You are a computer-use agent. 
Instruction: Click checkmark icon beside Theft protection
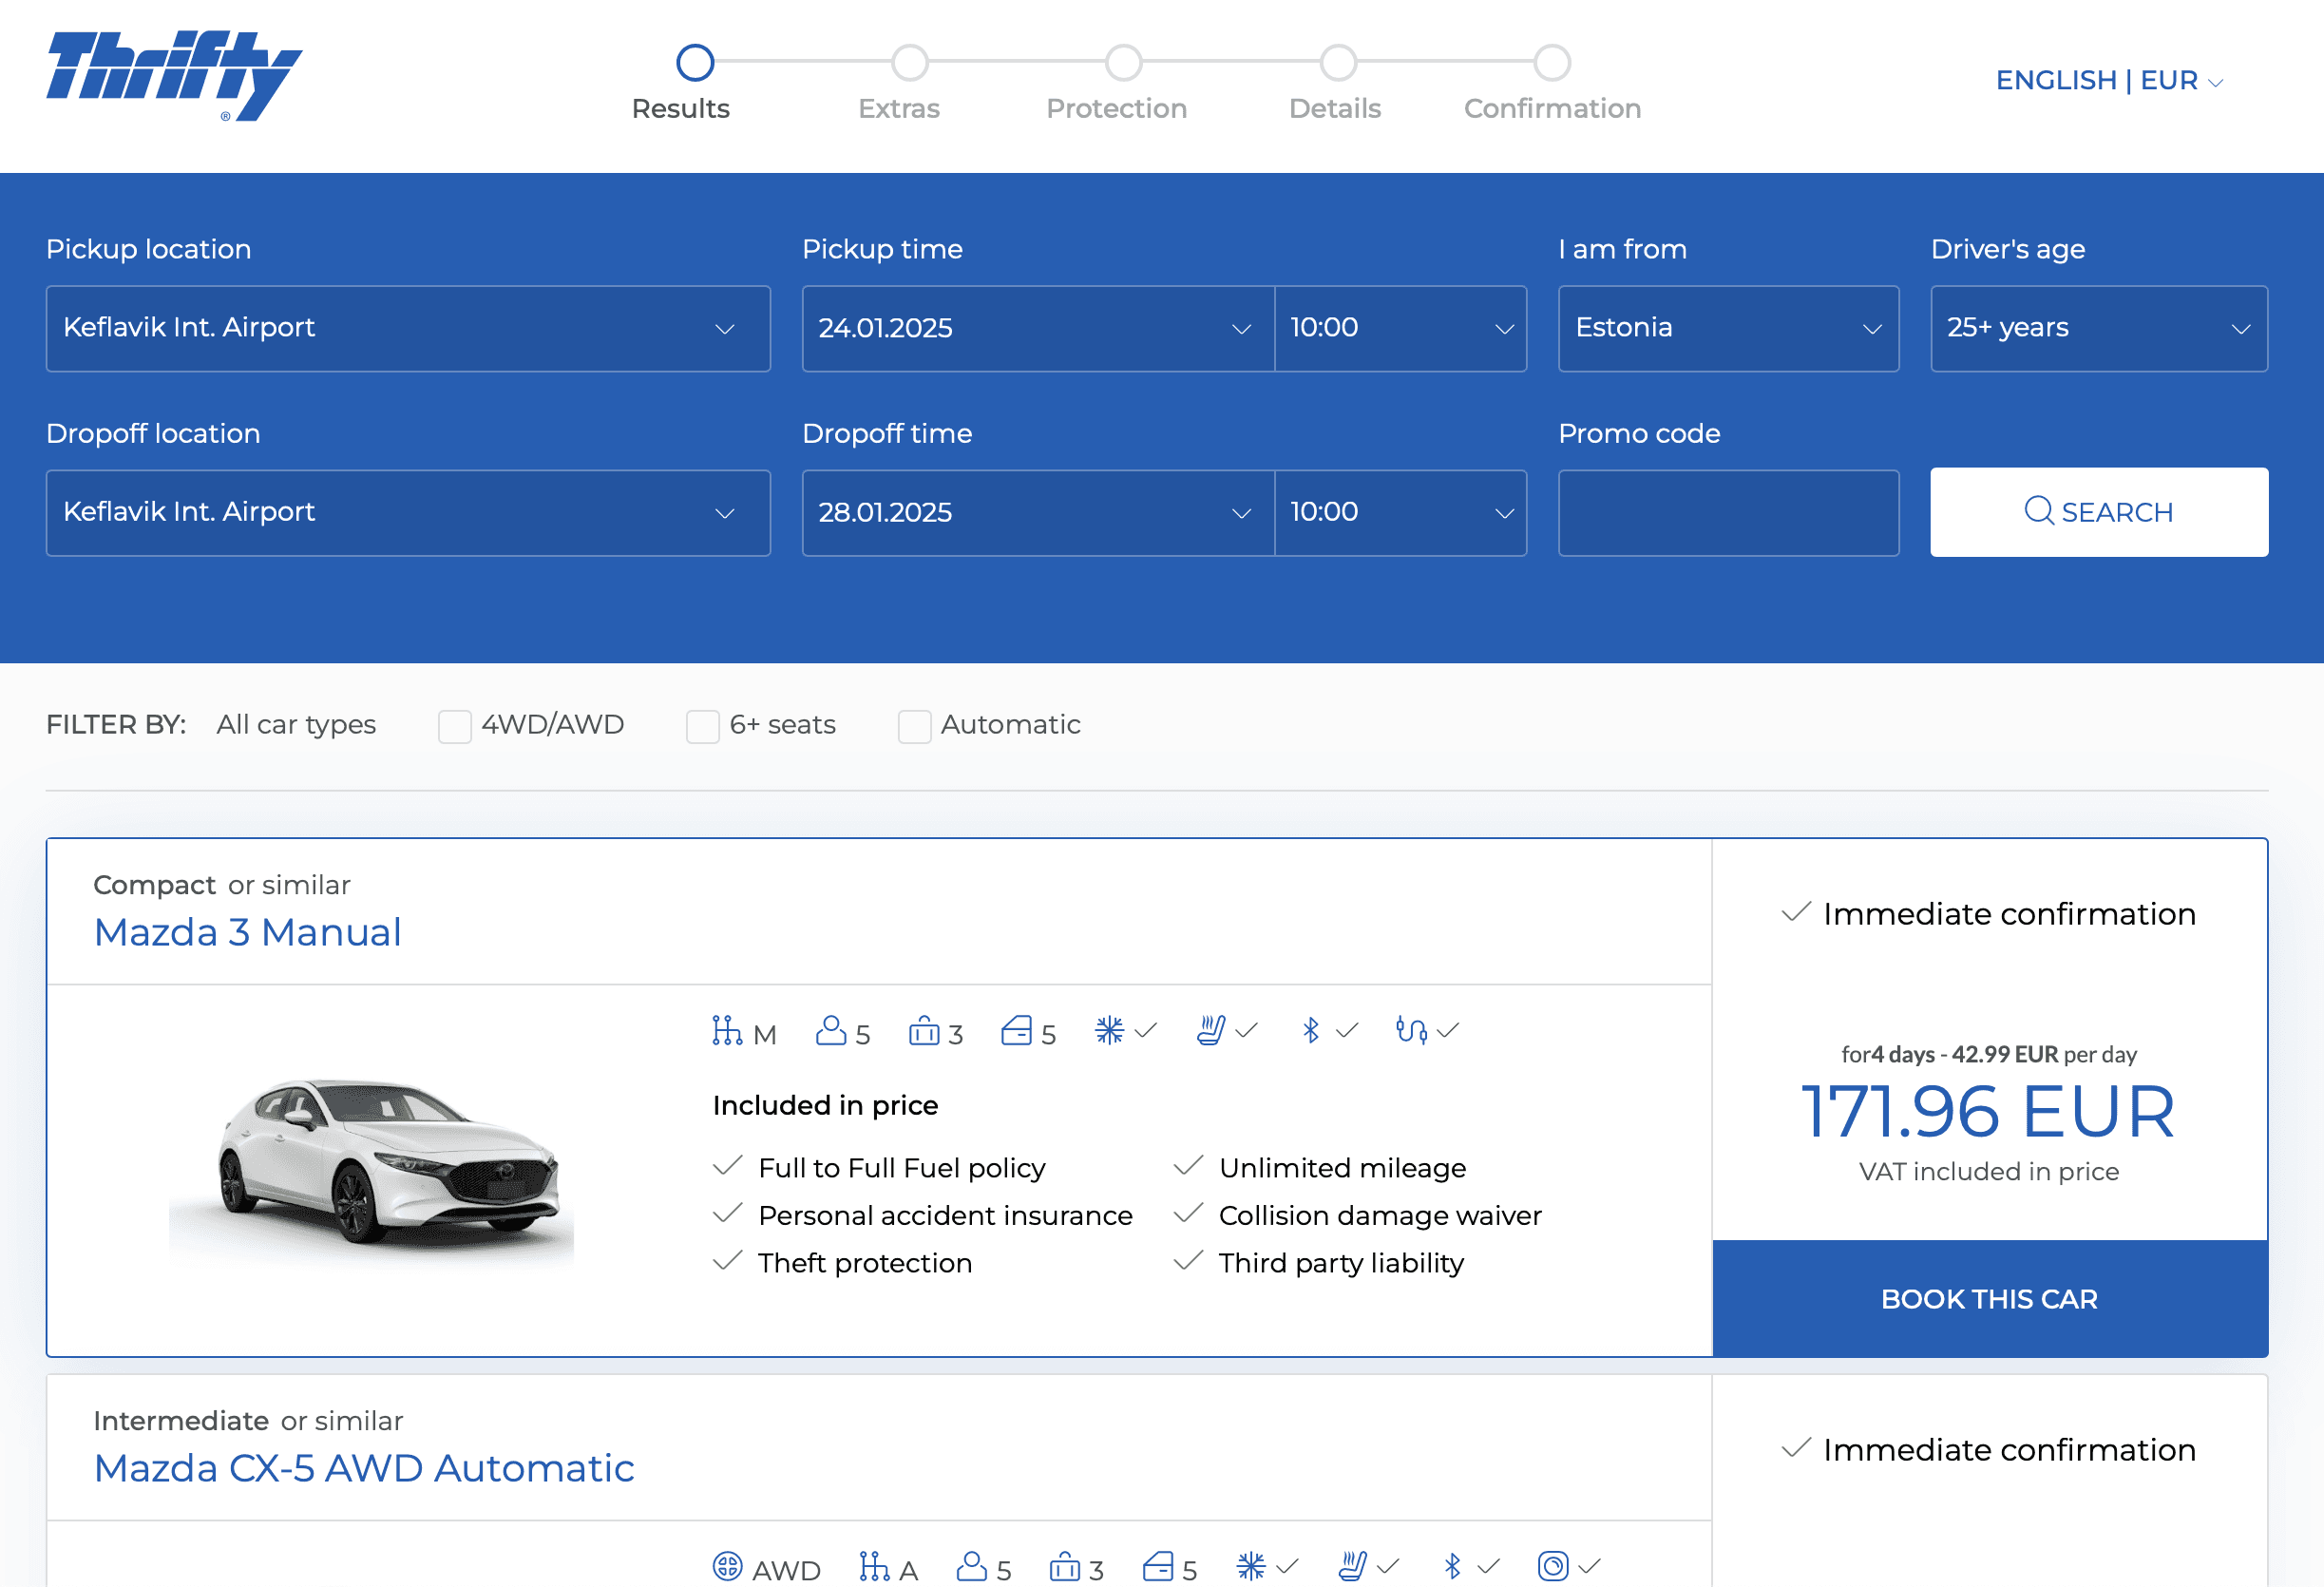728,1261
